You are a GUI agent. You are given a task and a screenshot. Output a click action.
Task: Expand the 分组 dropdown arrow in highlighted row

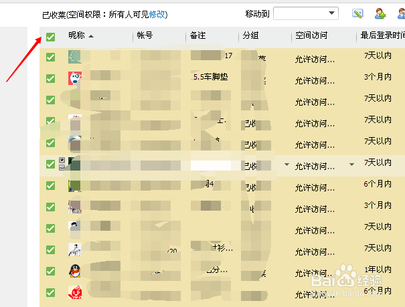pos(287,165)
